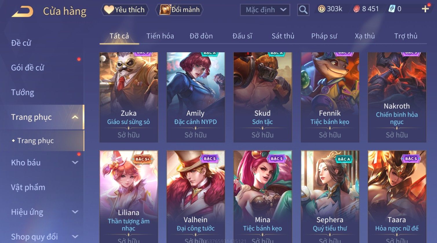Viewport: 437px width, 243px height.
Task: Tap the plus icon to add currency
Action: (x=425, y=9)
